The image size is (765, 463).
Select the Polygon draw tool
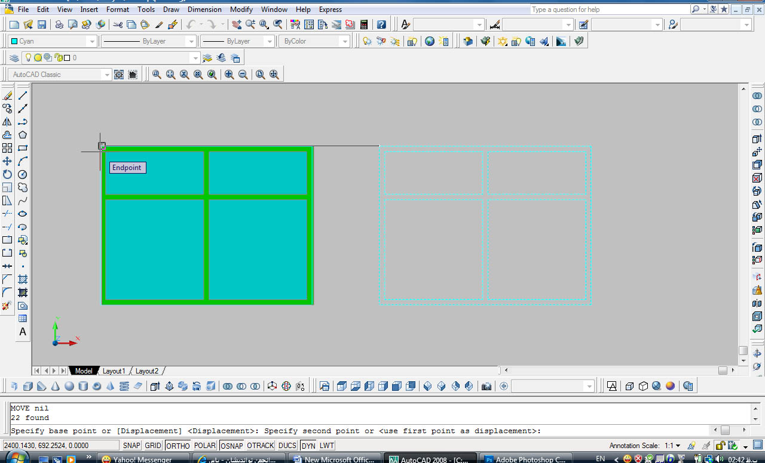[23, 135]
